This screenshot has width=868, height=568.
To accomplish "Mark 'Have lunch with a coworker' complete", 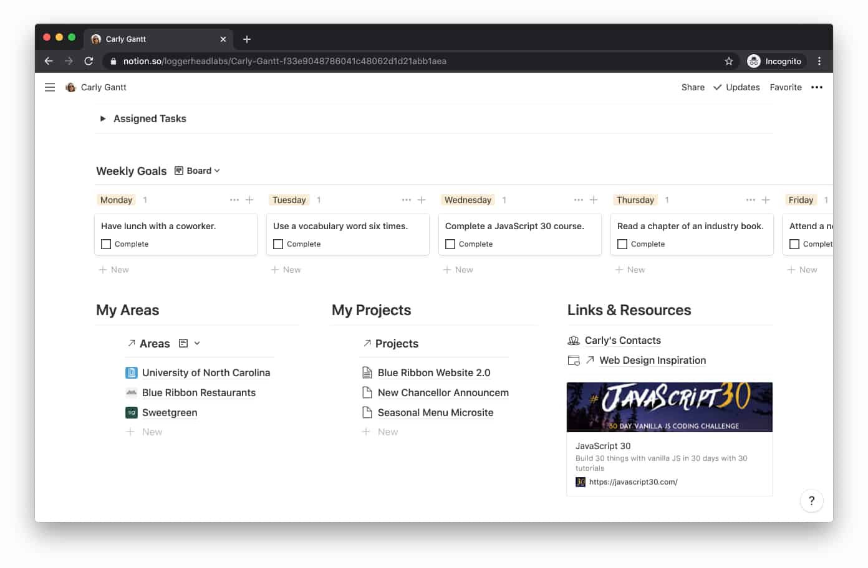I will pos(105,244).
